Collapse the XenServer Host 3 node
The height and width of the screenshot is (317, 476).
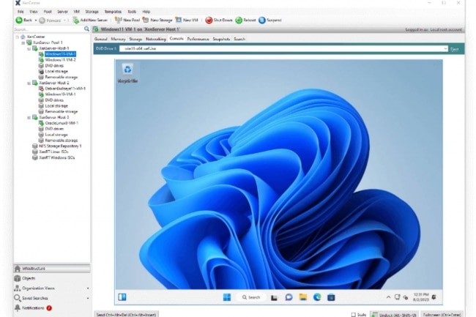29,117
